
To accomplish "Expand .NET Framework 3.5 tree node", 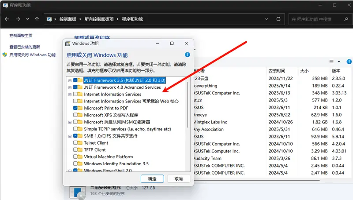I will (70, 80).
